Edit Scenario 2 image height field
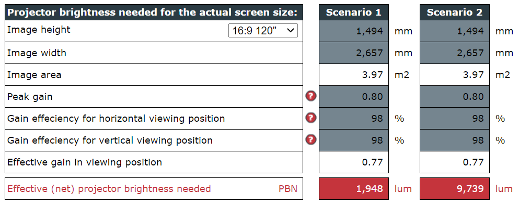The width and height of the screenshot is (519, 205). (455, 31)
